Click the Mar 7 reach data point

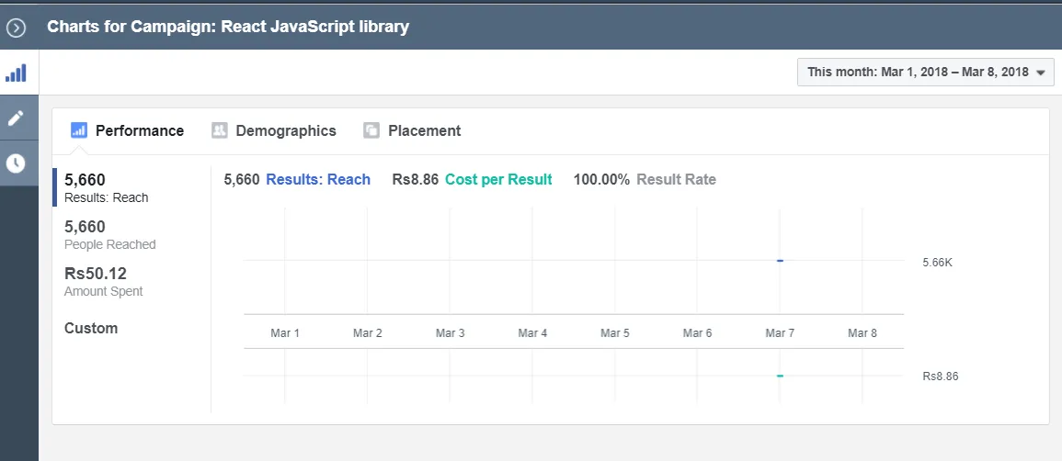click(781, 261)
